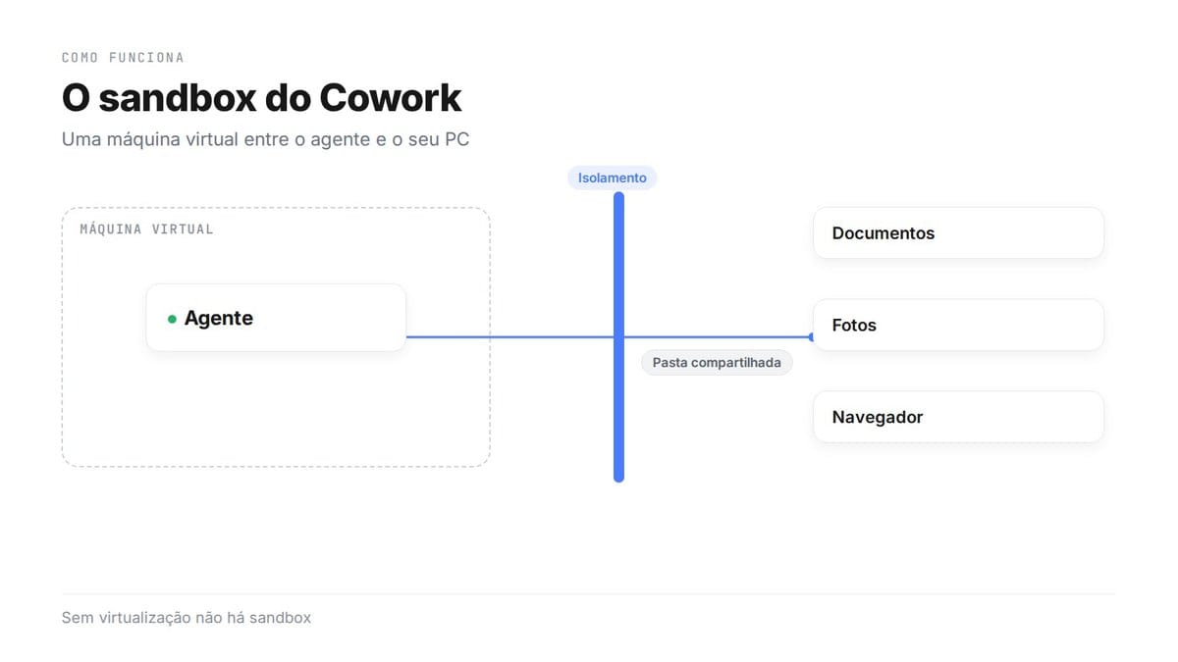The image size is (1178, 662).
Task: Click the 'COMO FUNCIONA' eyebrow text
Action: (123, 58)
